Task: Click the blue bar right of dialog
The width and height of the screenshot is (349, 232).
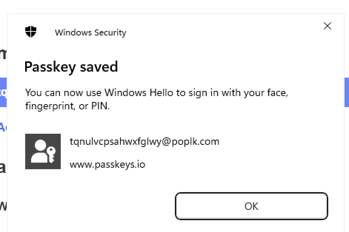Action: [346, 92]
